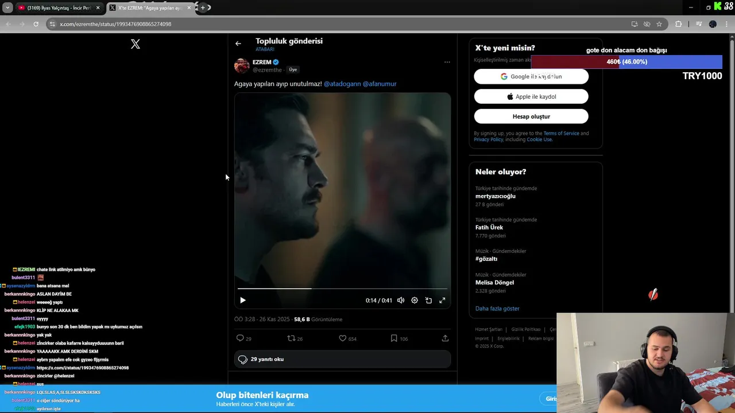Play the video in the post
The height and width of the screenshot is (413, 735).
pos(243,300)
